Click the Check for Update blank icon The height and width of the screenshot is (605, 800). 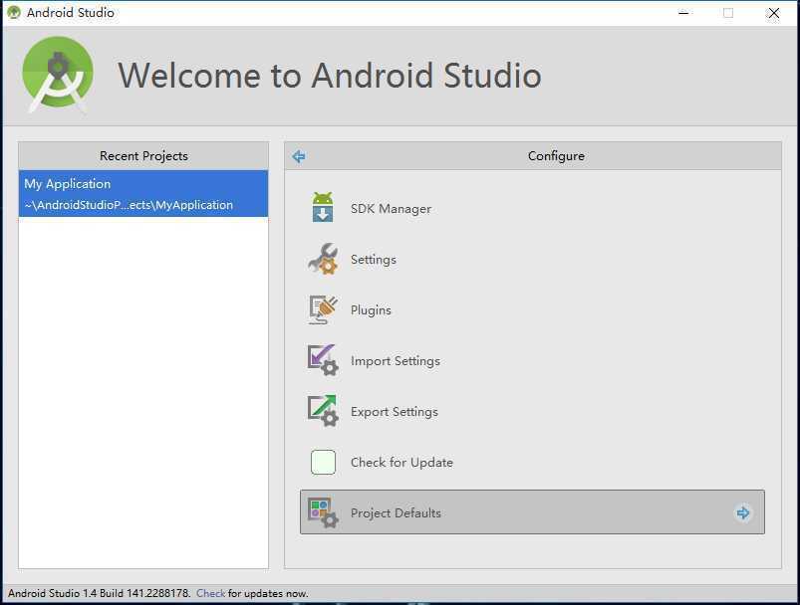click(323, 463)
